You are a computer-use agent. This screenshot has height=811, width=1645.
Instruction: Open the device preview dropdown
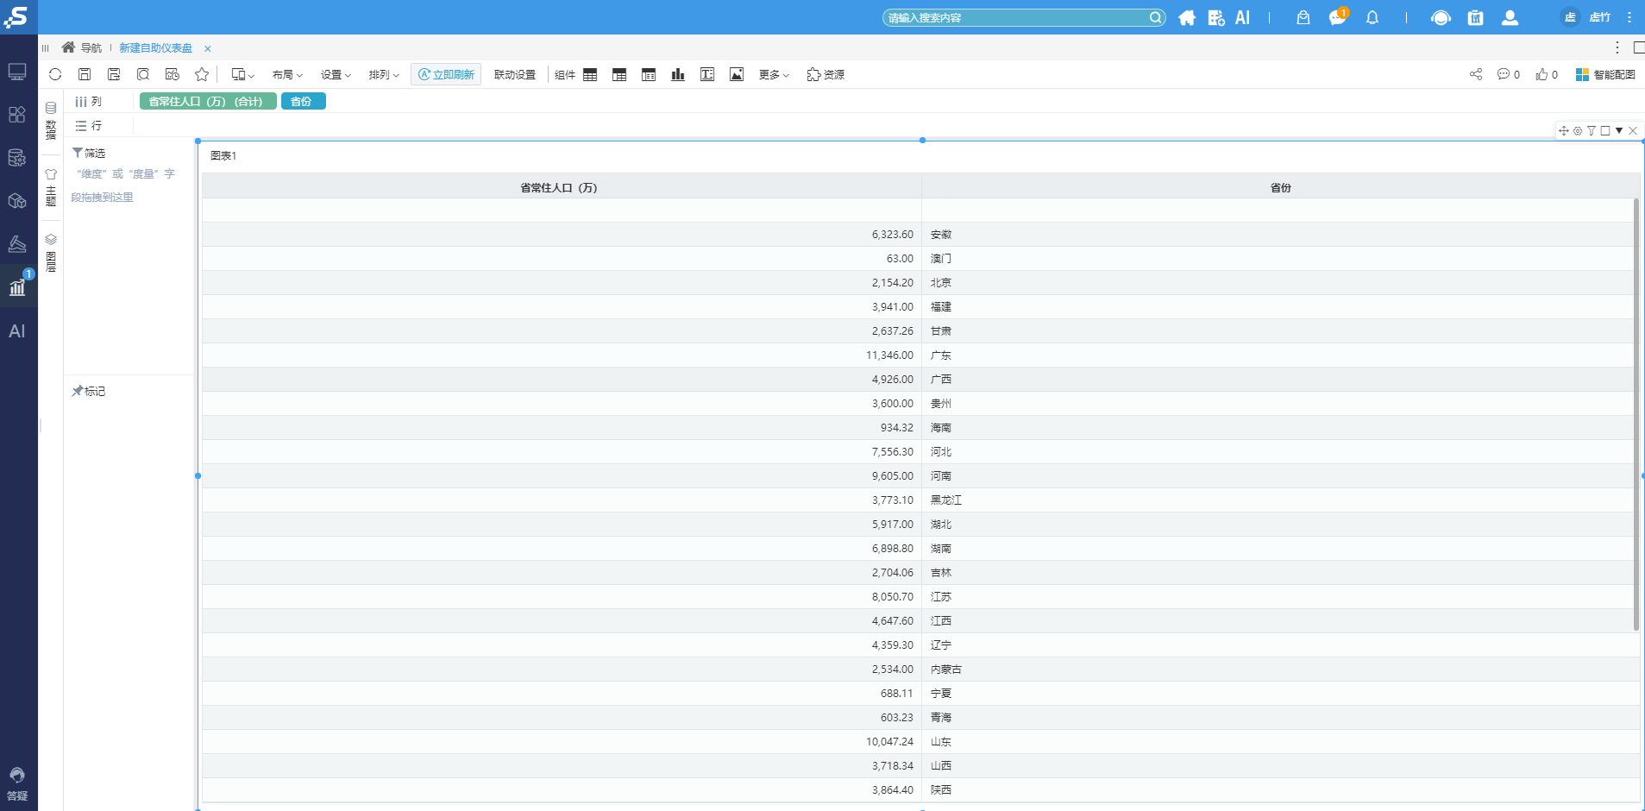click(242, 75)
